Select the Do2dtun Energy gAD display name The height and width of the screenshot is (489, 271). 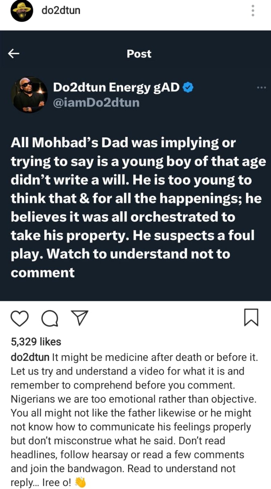(x=117, y=87)
